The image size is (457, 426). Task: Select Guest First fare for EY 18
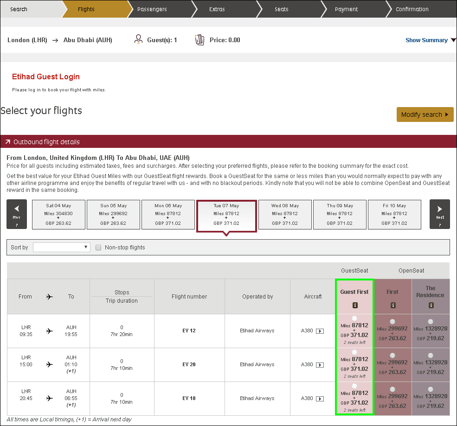354,386
